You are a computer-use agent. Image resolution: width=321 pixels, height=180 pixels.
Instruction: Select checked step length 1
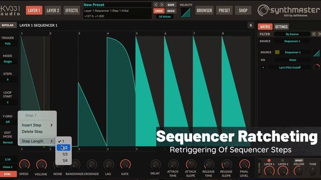point(64,141)
